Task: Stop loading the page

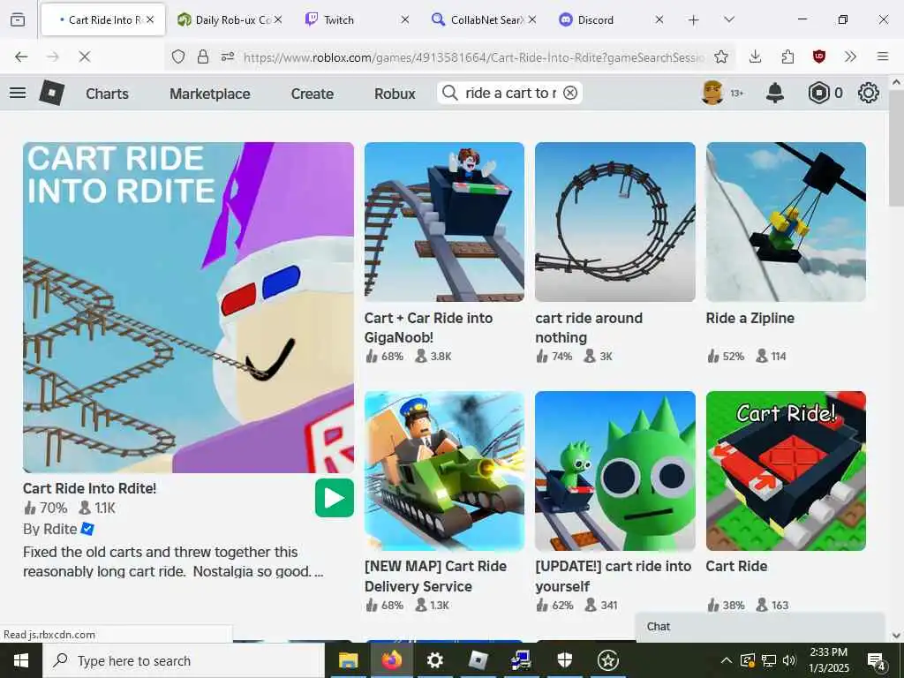Action: tap(84, 56)
